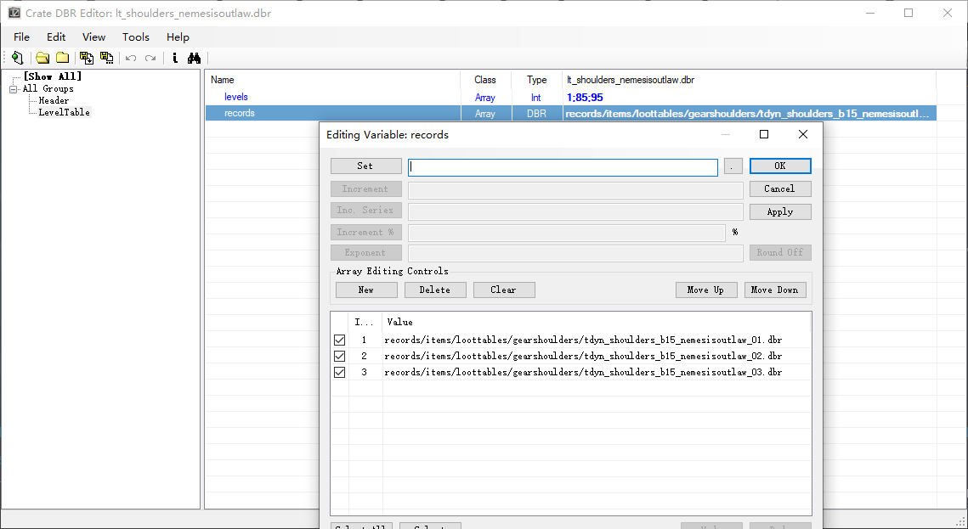Screen dimensions: 968x529
Task: Click the save as toolbar icon
Action: click(107, 58)
